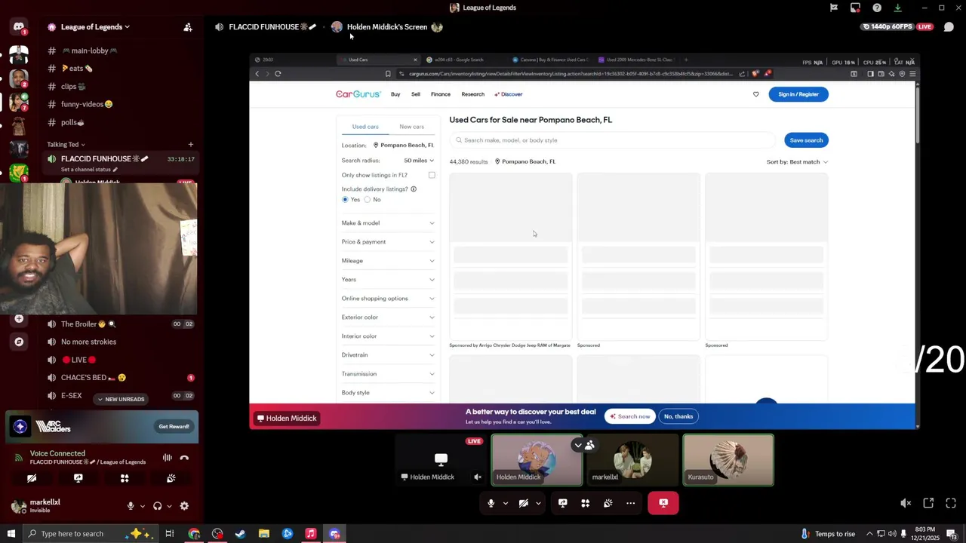Open File Explorer from taskbar
966x543 pixels.
coord(264,534)
